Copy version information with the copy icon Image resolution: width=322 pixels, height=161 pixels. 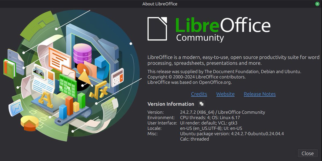coord(202,104)
